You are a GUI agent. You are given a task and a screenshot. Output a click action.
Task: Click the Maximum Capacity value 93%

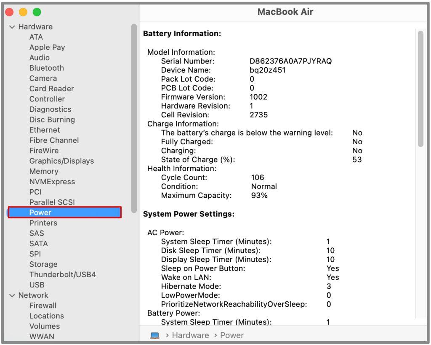tap(259, 196)
